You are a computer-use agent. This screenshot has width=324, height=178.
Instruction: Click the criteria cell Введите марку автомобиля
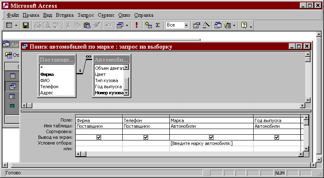211,143
